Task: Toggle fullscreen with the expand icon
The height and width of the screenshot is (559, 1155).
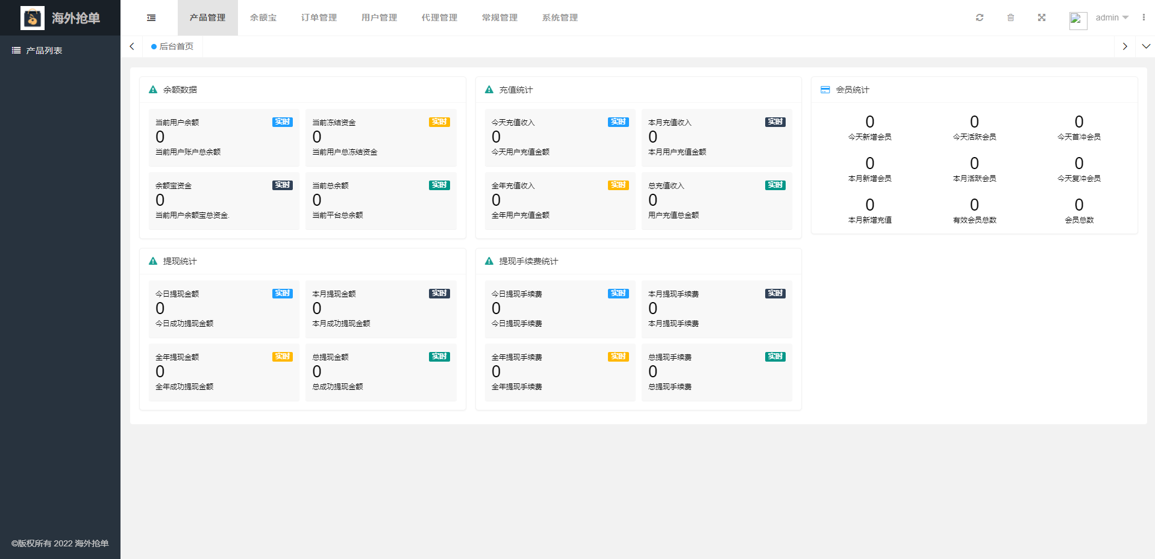Action: [1042, 17]
